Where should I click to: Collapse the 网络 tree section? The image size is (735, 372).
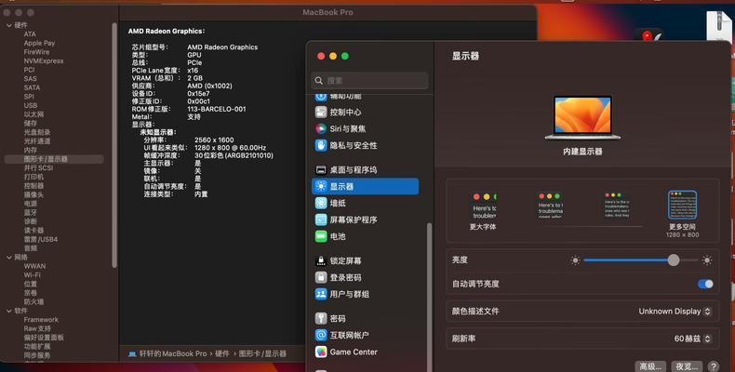(9, 258)
